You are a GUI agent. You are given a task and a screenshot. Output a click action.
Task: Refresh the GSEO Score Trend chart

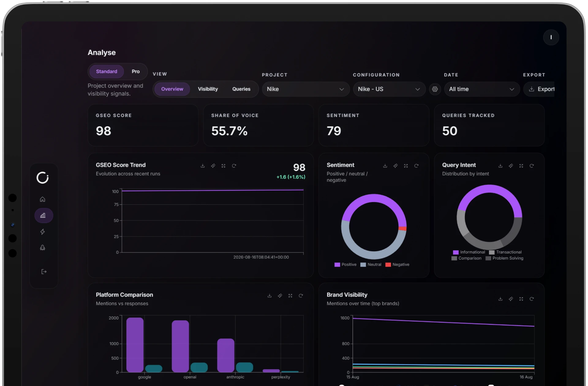(234, 166)
